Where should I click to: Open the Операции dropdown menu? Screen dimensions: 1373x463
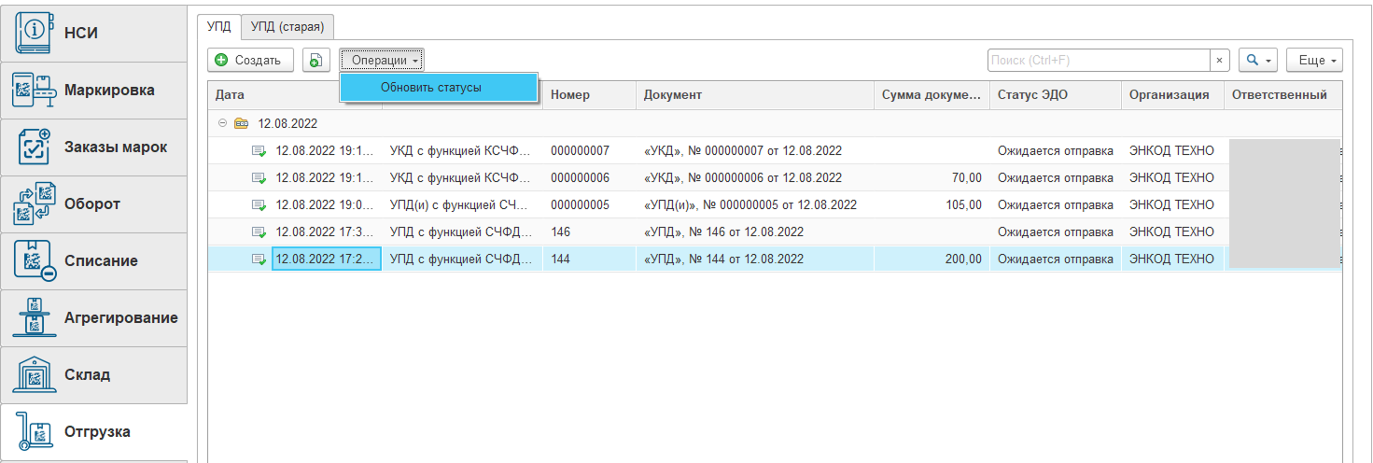[x=382, y=61]
